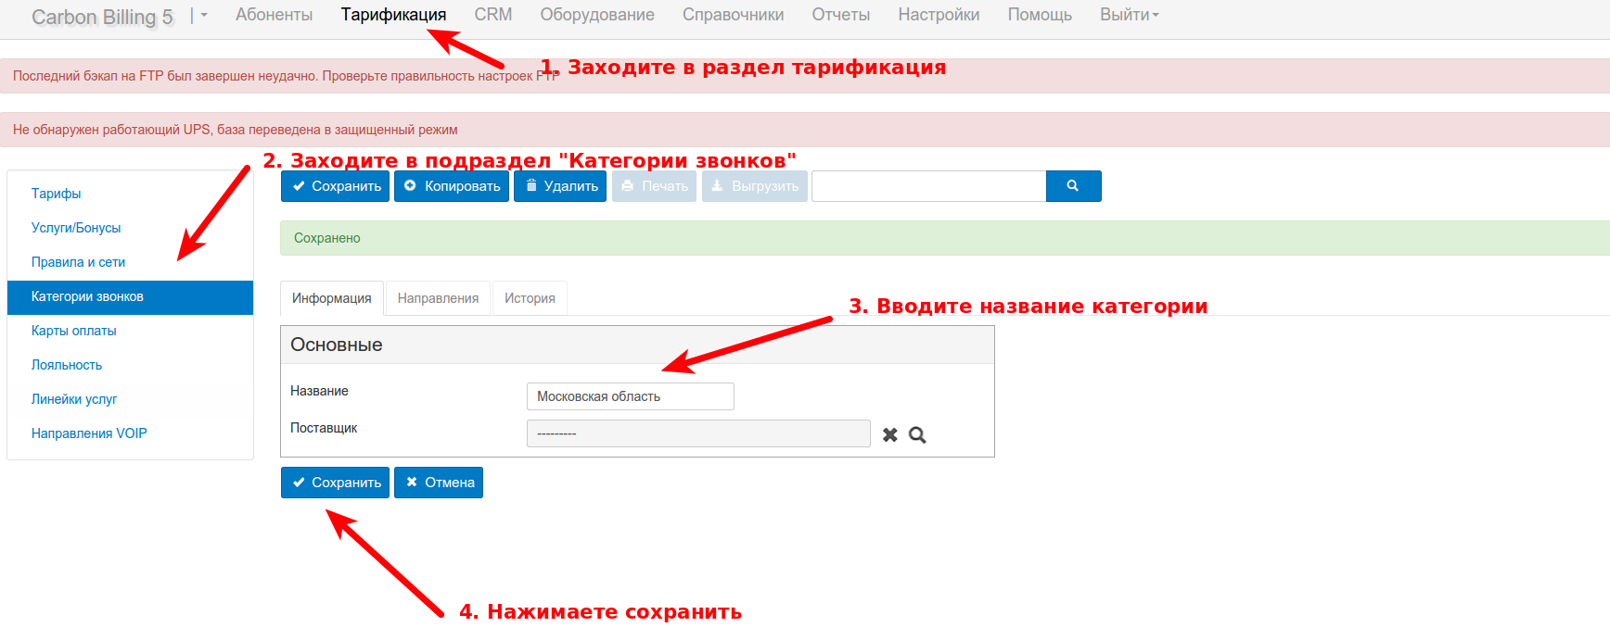Open Направления VOIP sidebar link

[89, 433]
